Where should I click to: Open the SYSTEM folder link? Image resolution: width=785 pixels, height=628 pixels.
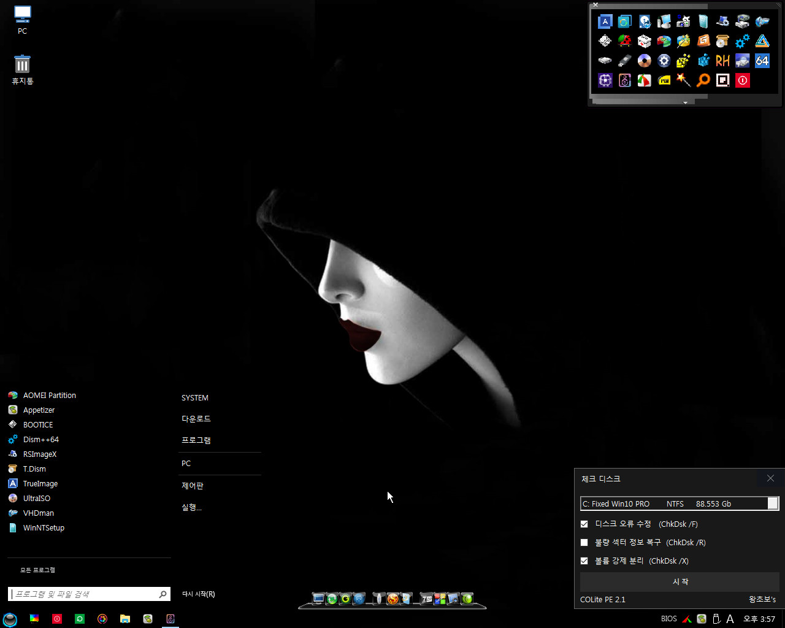(x=195, y=398)
